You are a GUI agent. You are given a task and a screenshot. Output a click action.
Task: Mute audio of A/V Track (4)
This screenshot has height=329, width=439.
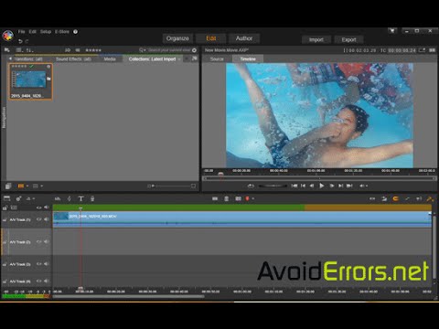click(x=46, y=281)
